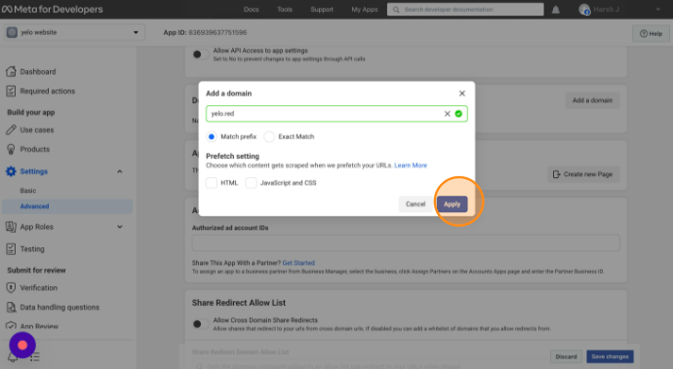Open the Learn More link
Viewport: 673px width, 369px height.
point(411,166)
